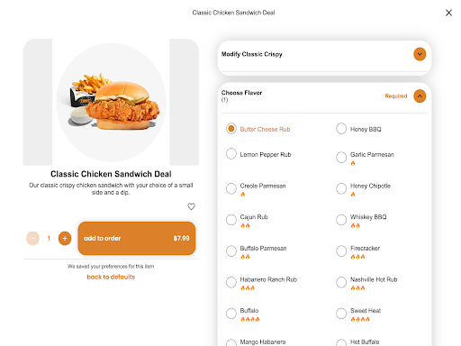Click the sandwich deal product image
Image resolution: width=461 pixels, height=346 pixels.
(x=111, y=102)
